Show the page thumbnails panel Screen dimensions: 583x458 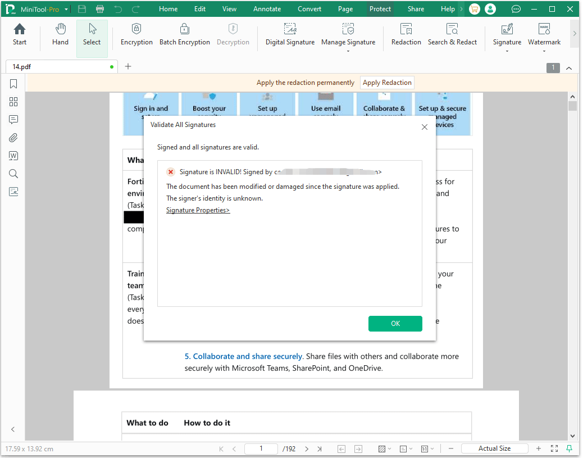pos(13,102)
